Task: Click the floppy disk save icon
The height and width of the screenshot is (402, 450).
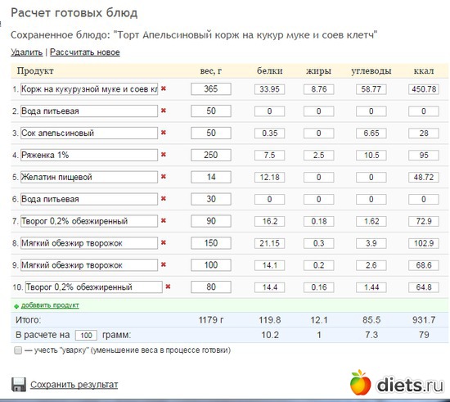Action: coord(19,385)
